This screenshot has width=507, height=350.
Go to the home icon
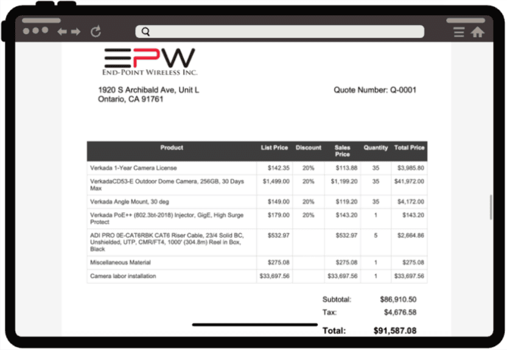477,32
